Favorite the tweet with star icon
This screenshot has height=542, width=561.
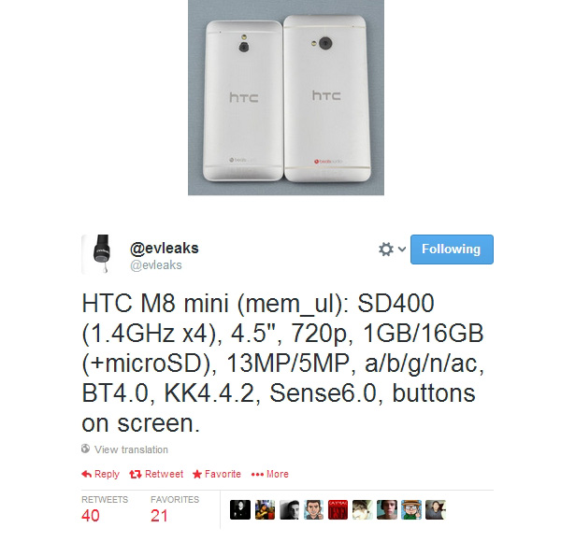217,474
